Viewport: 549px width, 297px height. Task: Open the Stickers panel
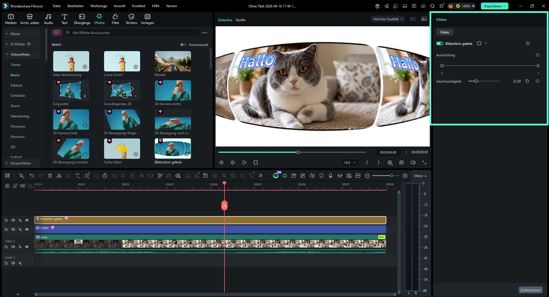[131, 19]
